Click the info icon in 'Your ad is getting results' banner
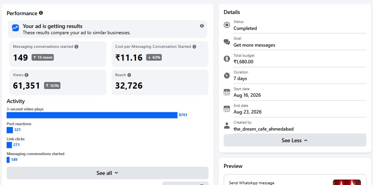This screenshot has height=185, width=373. click(x=202, y=26)
